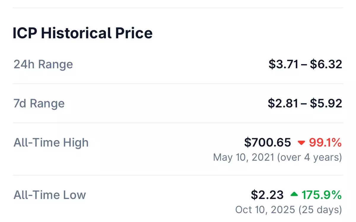This screenshot has height=222, width=356.
Task: Click the $700.65 all-time high price
Action: coord(268,143)
